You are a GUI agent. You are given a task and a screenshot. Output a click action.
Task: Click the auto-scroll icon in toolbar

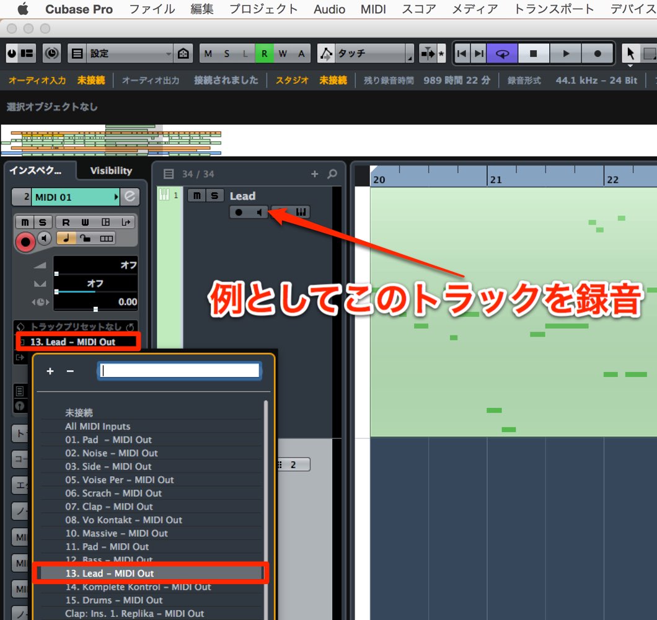click(x=428, y=53)
